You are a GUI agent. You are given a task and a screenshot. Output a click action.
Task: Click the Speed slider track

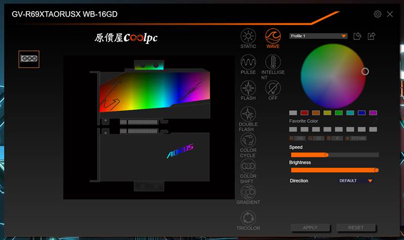pyautogui.click(x=335, y=155)
